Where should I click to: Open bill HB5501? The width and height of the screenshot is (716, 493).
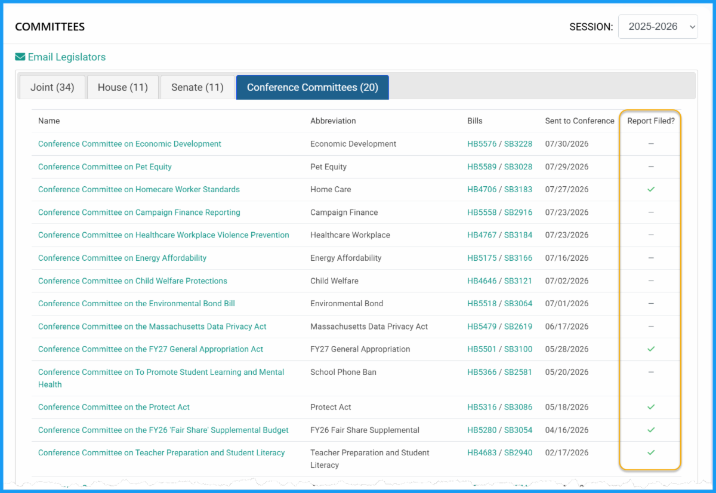[482, 349]
